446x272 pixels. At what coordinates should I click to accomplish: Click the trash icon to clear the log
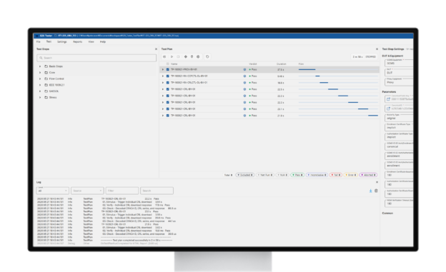376,191
